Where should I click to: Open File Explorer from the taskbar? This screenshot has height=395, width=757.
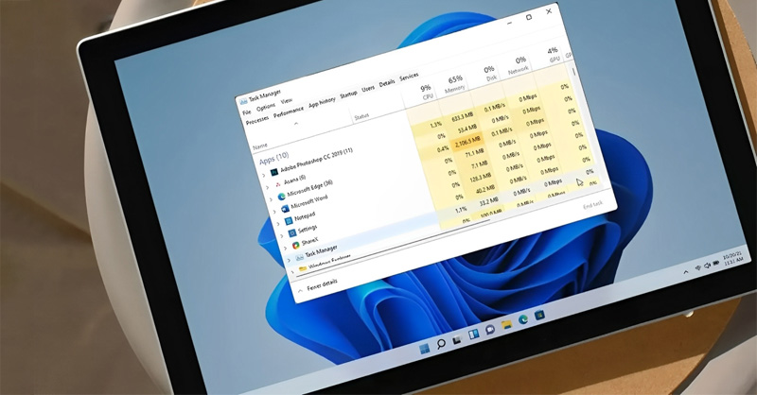(506, 324)
